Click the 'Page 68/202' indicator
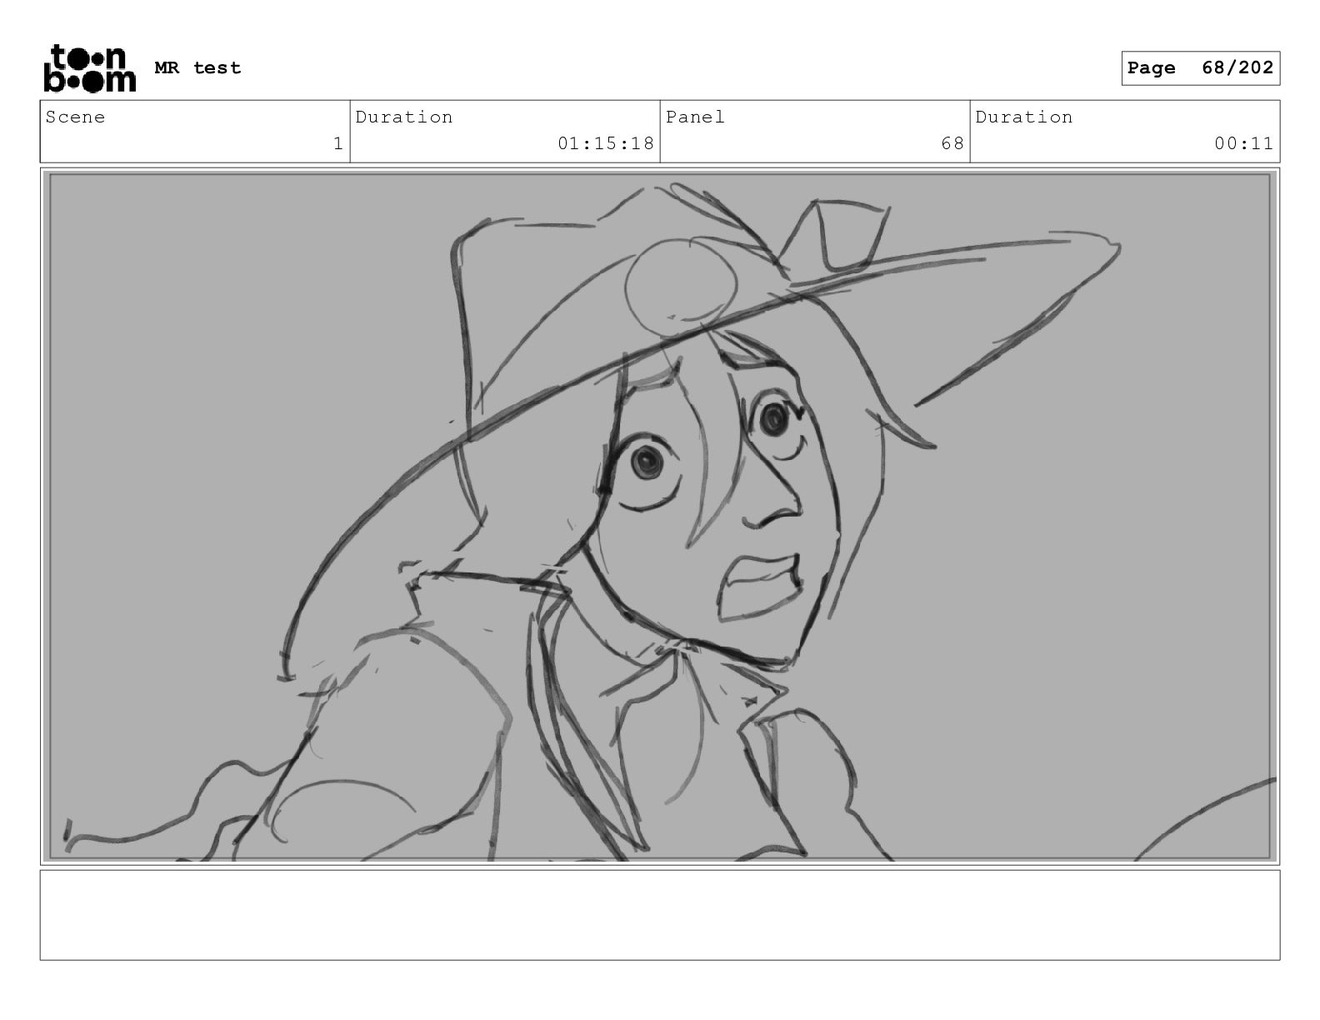This screenshot has width=1320, height=1020. (x=1200, y=68)
